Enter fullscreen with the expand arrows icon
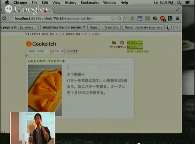This screenshot has width=195, height=144. pos(178,9)
